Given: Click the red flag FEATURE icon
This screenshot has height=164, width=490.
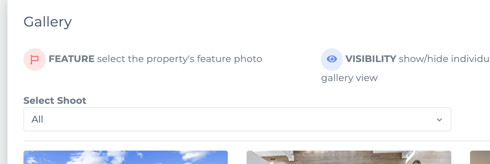Looking at the screenshot, I should coord(35,59).
